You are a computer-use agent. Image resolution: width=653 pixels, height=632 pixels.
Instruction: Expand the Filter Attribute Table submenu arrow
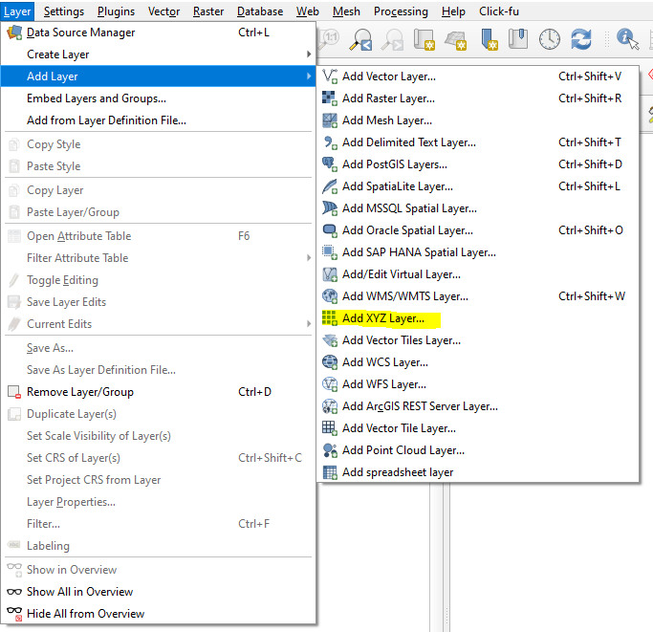[x=309, y=258]
